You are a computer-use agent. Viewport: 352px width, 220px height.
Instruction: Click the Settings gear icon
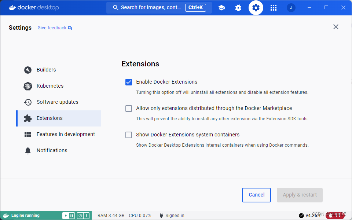tap(256, 8)
